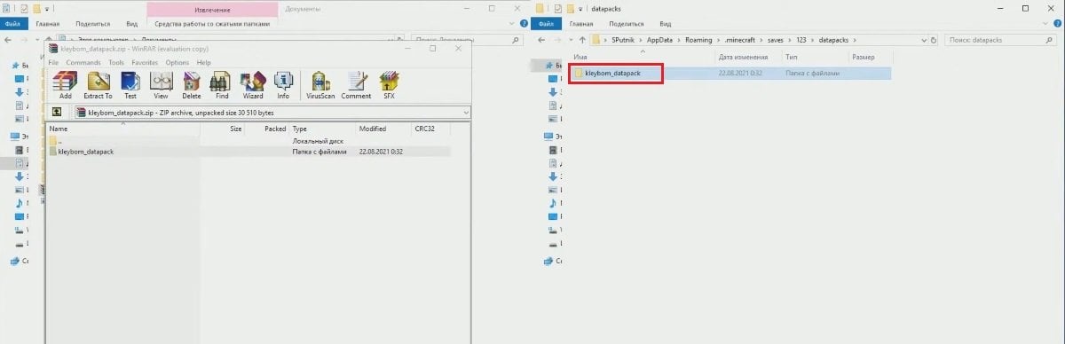Viewport: 1065px width, 344px height.
Task: Run Test on the archive in WinRAR
Action: [130, 85]
